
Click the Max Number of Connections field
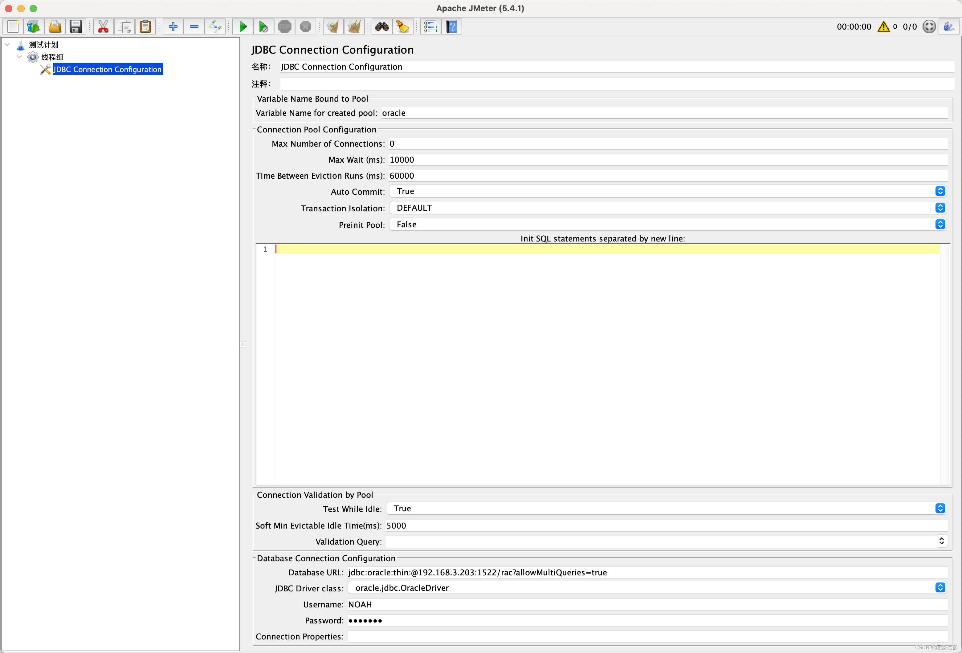[x=668, y=144]
